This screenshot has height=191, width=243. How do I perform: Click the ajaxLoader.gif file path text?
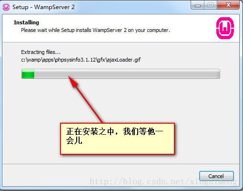[81, 60]
